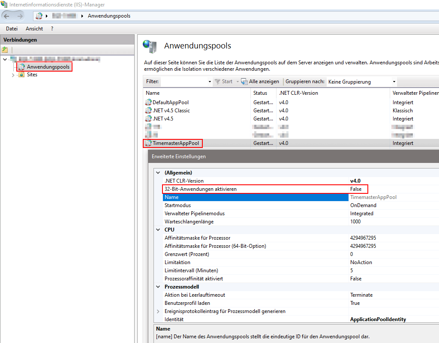Viewport: 439px width, 343px height.
Task: Click inside the Filter text field
Action: coord(184,81)
